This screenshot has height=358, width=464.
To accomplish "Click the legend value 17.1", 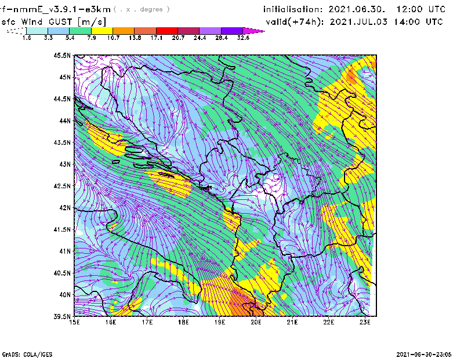I will tap(157, 38).
